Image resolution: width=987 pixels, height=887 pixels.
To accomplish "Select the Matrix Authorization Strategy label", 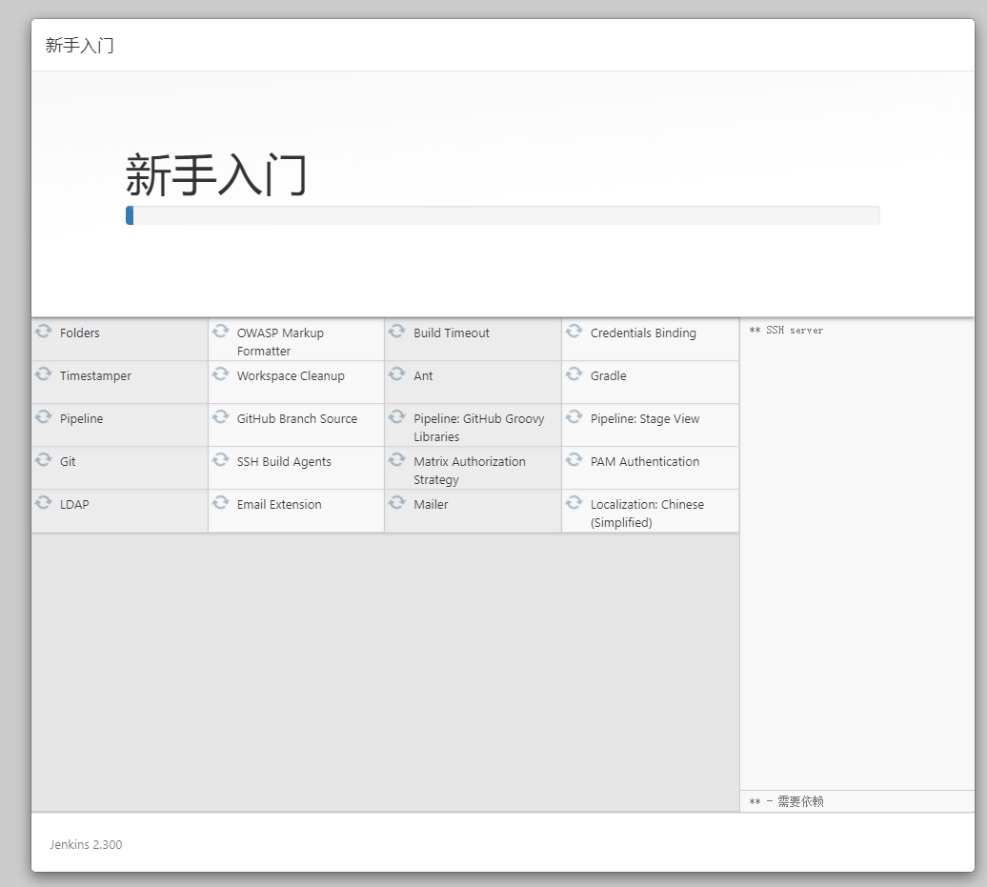I will click(470, 471).
